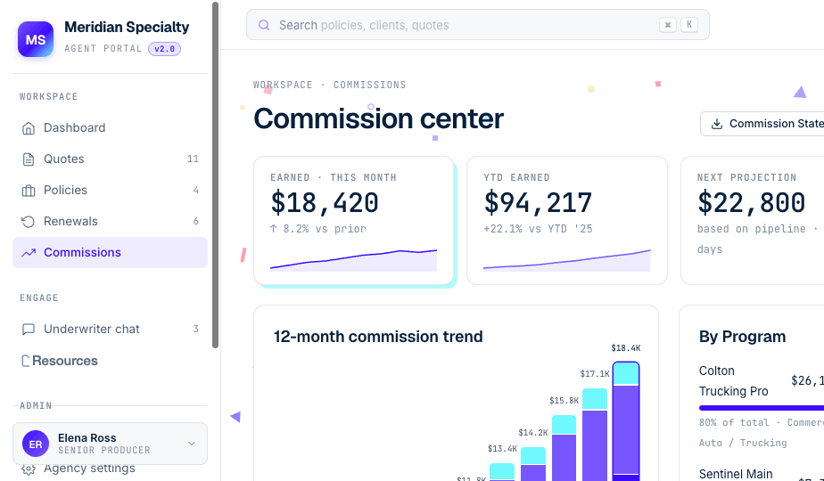Image resolution: width=824 pixels, height=481 pixels.
Task: Click the K shortcut key badge
Action: coord(689,24)
